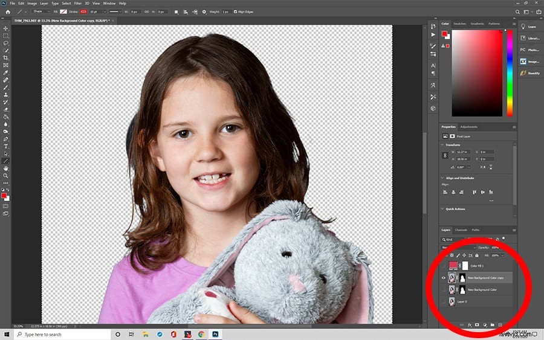Toggle link width and height in Properties
Image resolution: width=544 pixels, height=340 pixels.
click(x=445, y=156)
